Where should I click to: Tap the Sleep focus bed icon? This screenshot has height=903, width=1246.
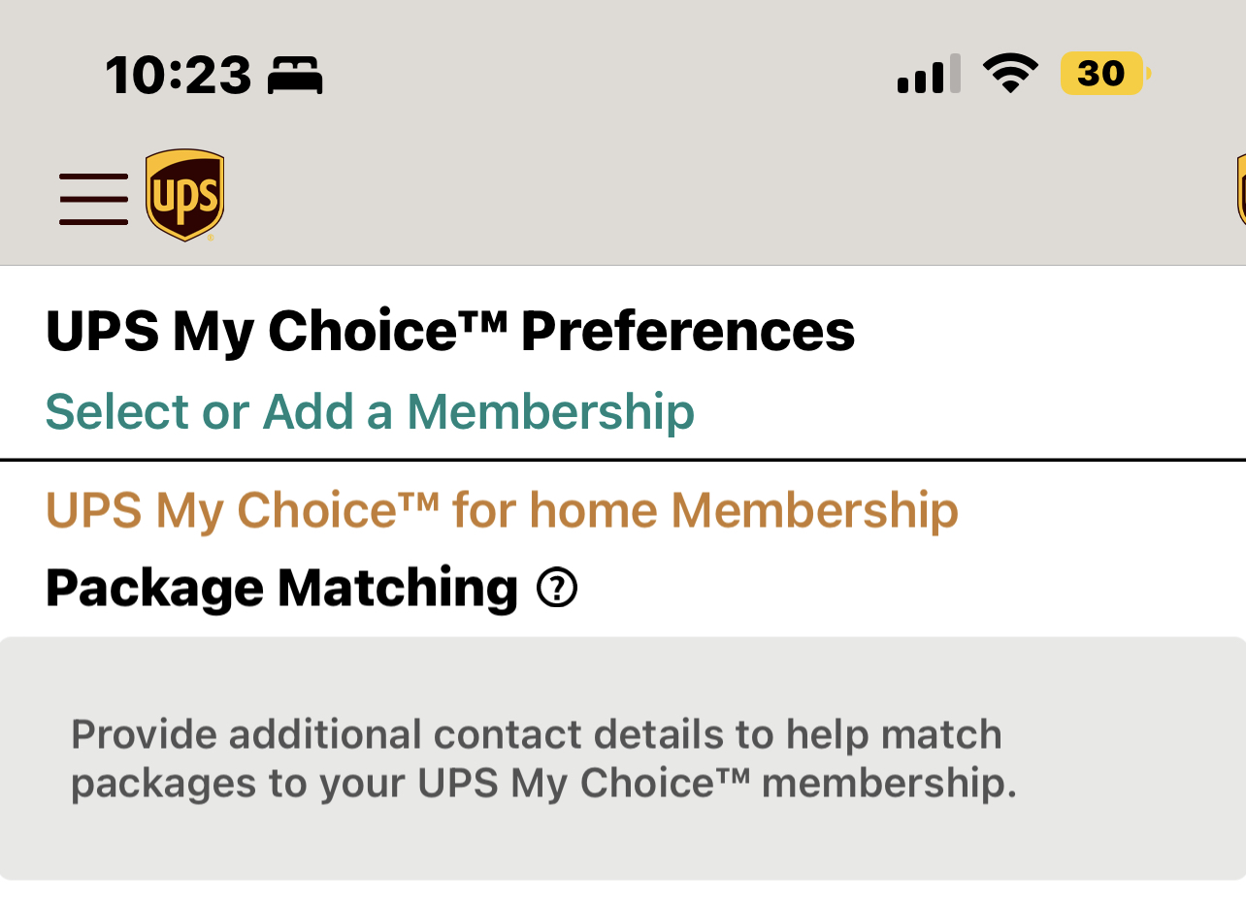[x=295, y=75]
